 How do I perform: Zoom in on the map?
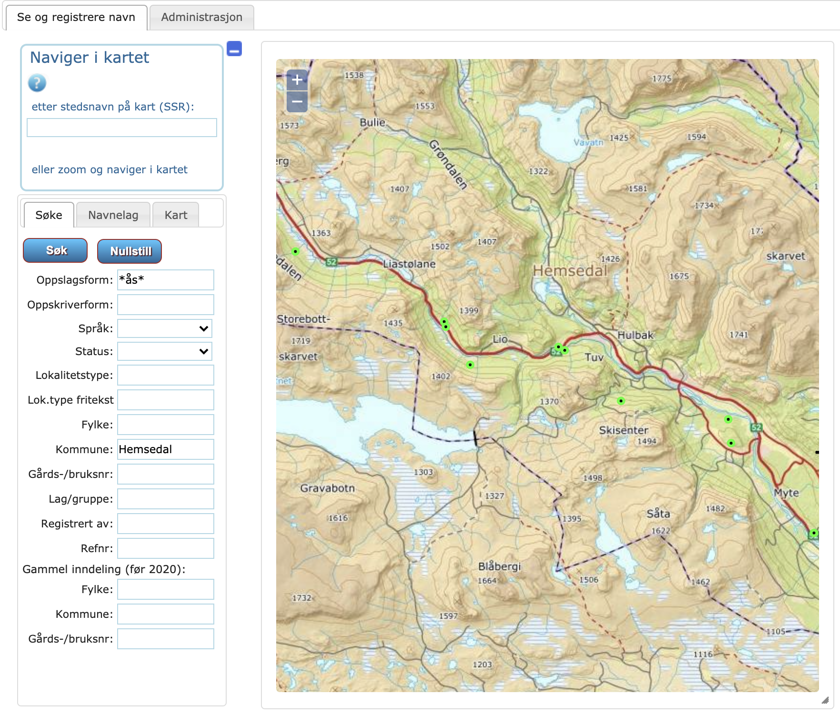[297, 79]
